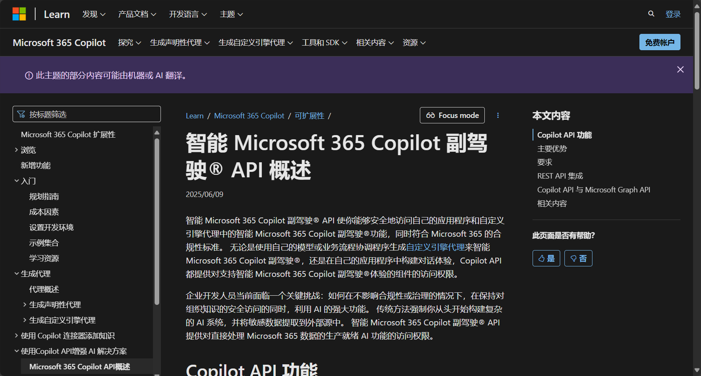The width and height of the screenshot is (701, 376).
Task: Open the 探究 menu
Action: [129, 43]
